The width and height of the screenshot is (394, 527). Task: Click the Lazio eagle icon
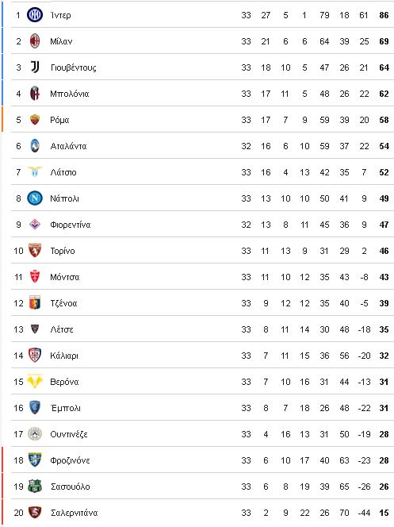point(35,171)
